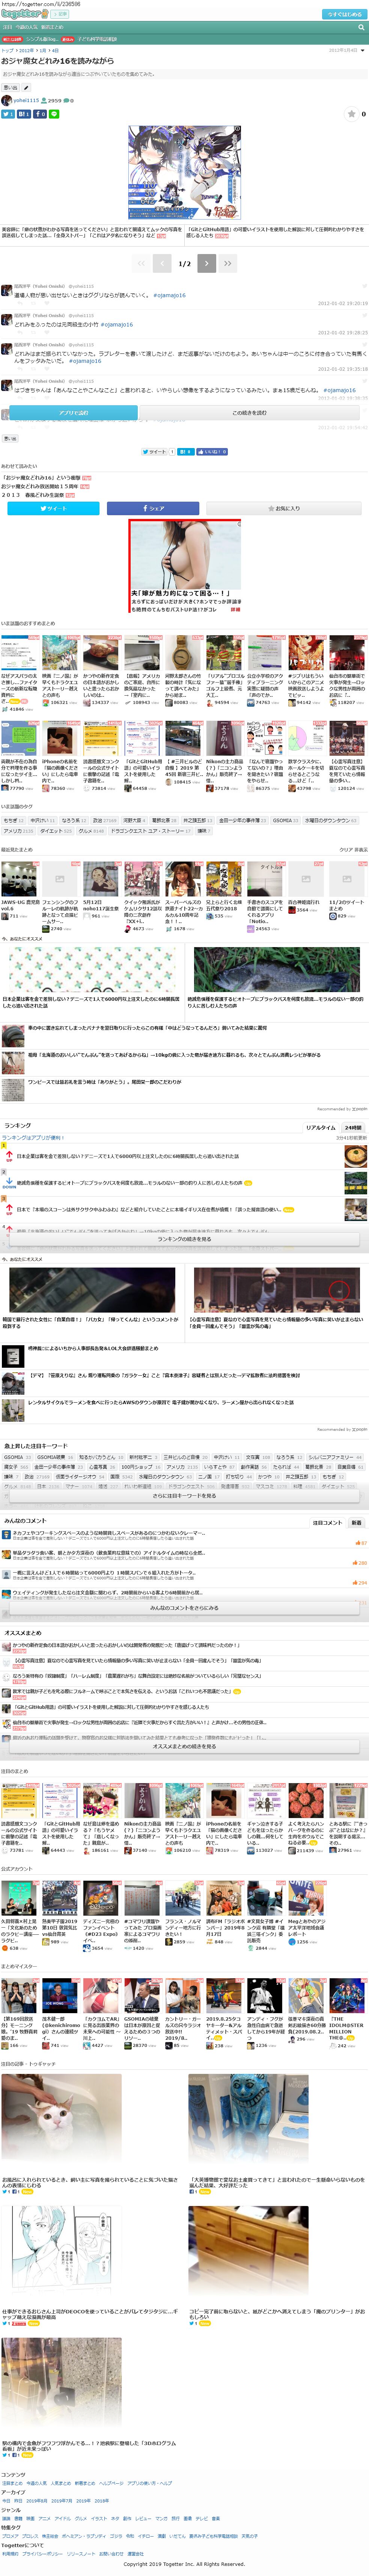The image size is (369, 2576).
Task: Click ランキングの続きを見る expander
Action: [x=184, y=1239]
